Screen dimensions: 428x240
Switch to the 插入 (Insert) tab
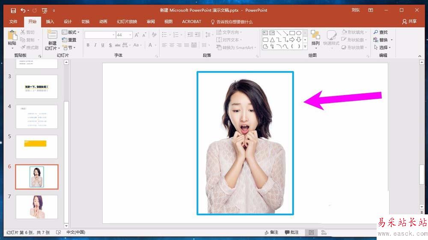pyautogui.click(x=50, y=21)
